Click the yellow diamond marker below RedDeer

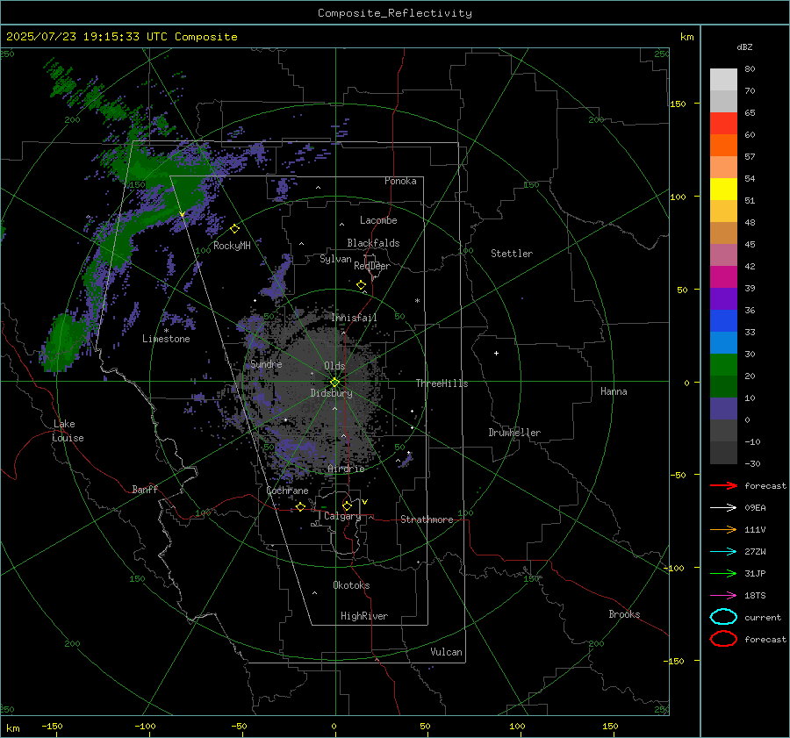coord(361,285)
